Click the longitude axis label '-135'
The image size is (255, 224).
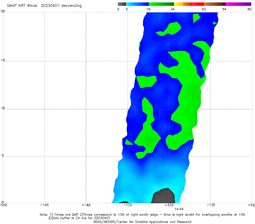pyautogui.click(x=127, y=205)
